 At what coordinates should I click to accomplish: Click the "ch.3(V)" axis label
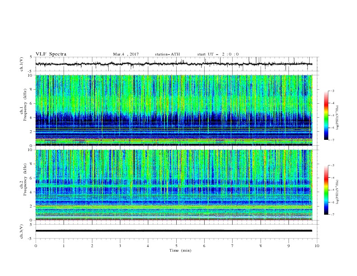coord(22,231)
